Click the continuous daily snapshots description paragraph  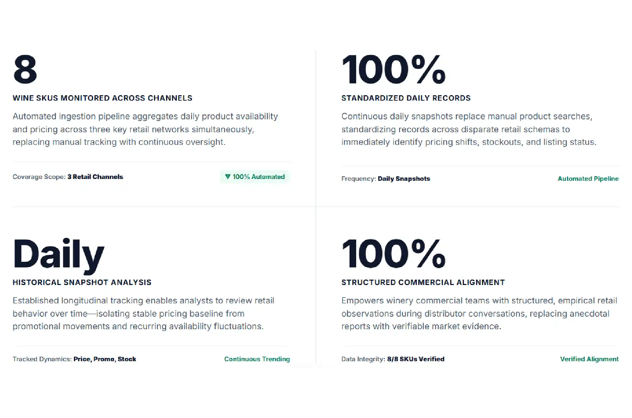click(x=469, y=129)
